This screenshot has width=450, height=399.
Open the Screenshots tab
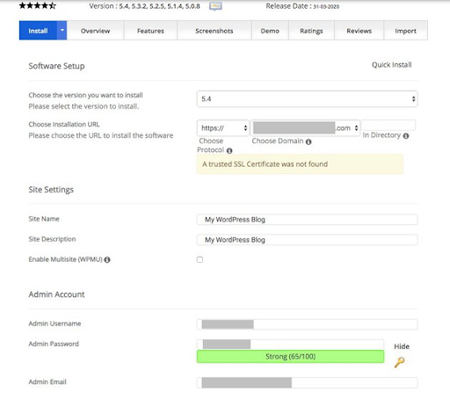point(214,31)
